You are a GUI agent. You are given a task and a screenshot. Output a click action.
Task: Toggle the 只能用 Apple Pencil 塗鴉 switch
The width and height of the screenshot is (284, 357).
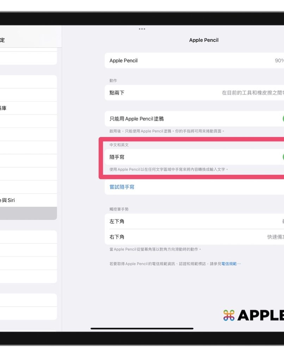click(282, 119)
